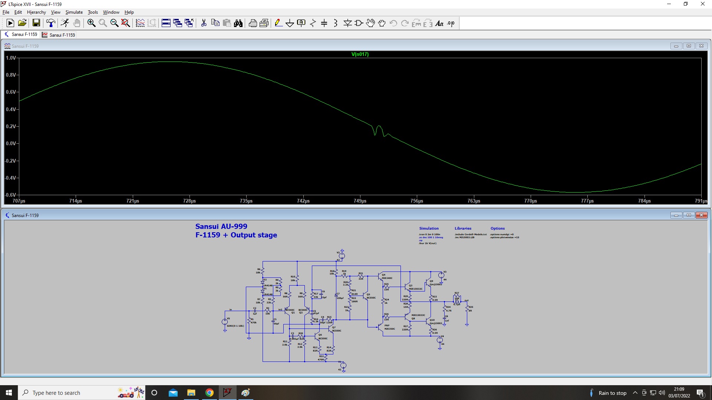Place a Capacitor component
Image resolution: width=712 pixels, height=400 pixels.
point(324,23)
